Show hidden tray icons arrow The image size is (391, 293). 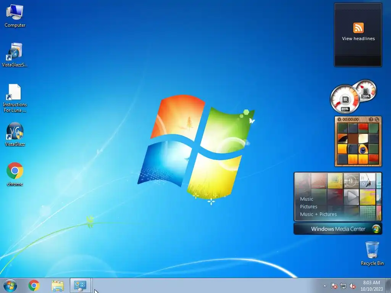click(325, 286)
